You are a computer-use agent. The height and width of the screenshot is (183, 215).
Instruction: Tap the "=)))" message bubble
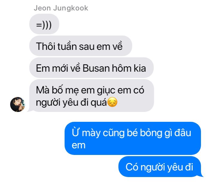pos(44,24)
